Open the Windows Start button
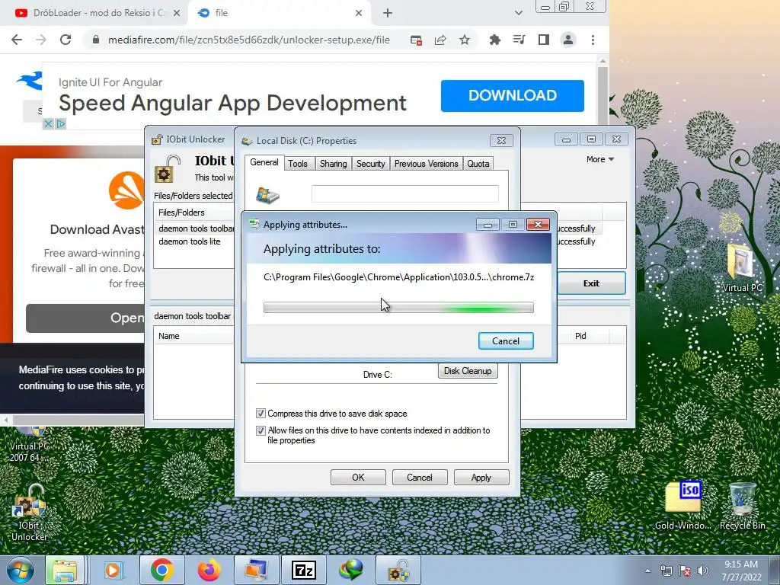Image resolution: width=780 pixels, height=585 pixels. pyautogui.click(x=21, y=571)
